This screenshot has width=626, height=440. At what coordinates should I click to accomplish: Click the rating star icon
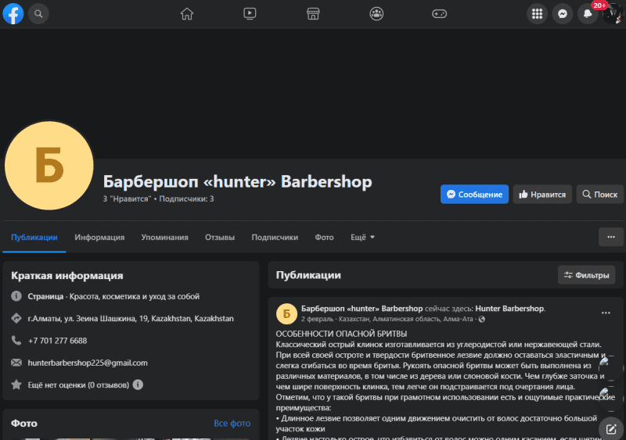(x=16, y=385)
